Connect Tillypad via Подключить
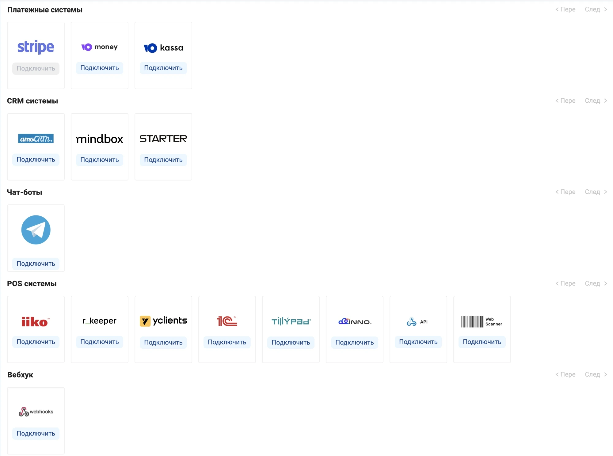Image resolution: width=613 pixels, height=456 pixels. [291, 342]
